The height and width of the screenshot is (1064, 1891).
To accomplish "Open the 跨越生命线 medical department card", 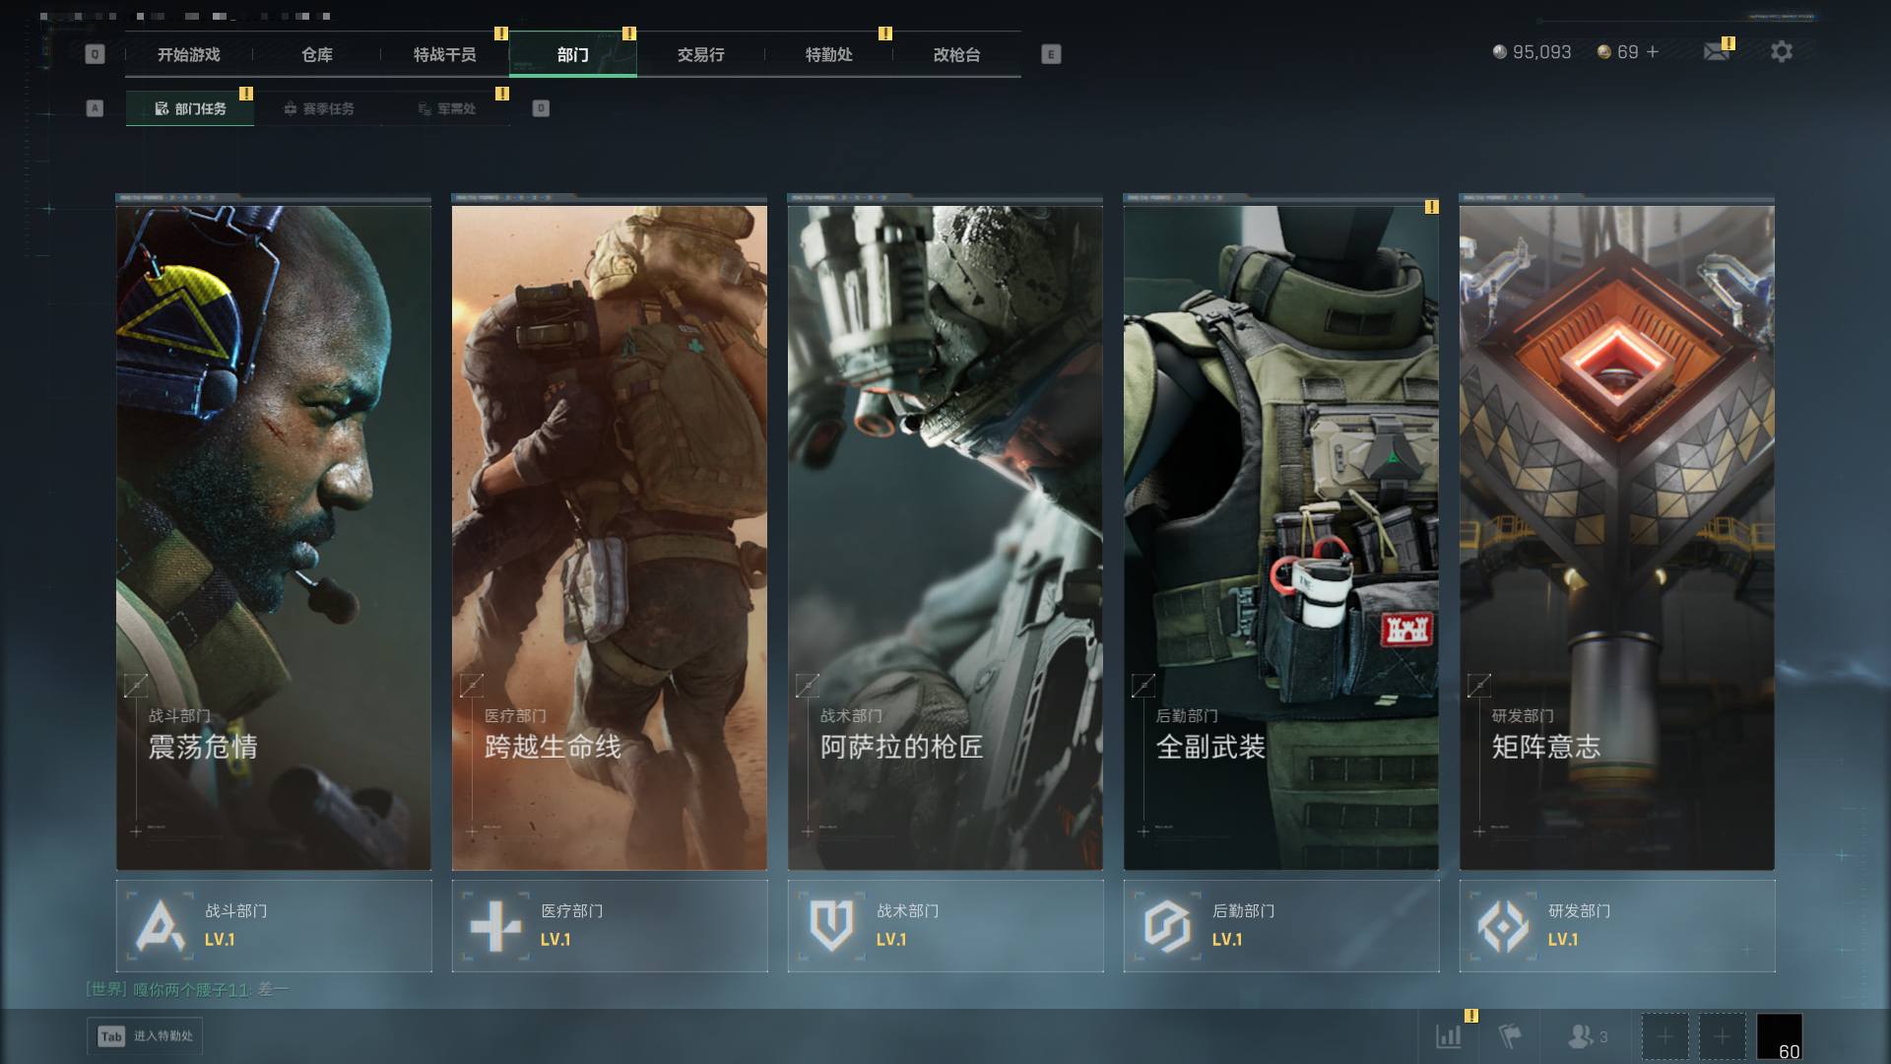I will pos(610,537).
